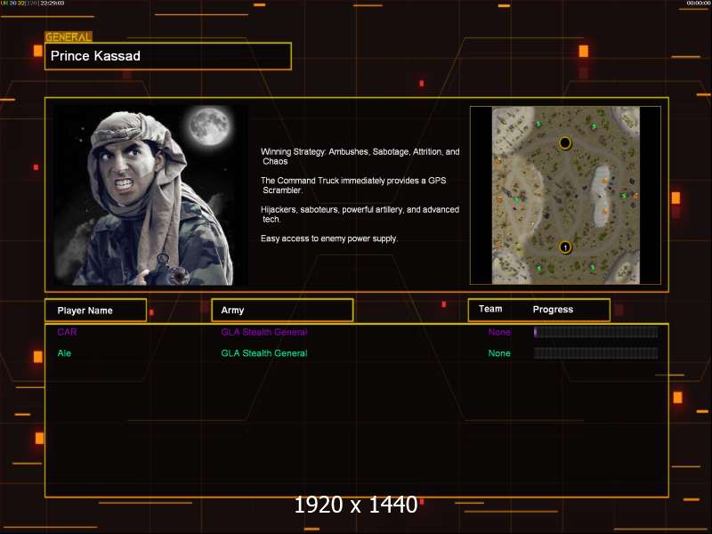Image resolution: width=712 pixels, height=534 pixels.
Task: Click the Easy access to enemy power supply line
Action: [x=329, y=239]
